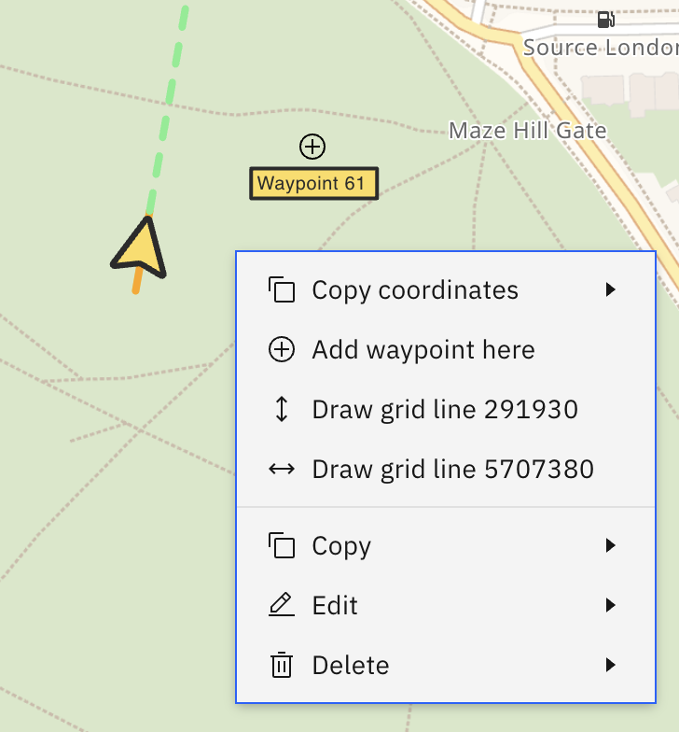
Task: Click the Waypoint 61 crosshair marker on map
Action: tap(312, 147)
